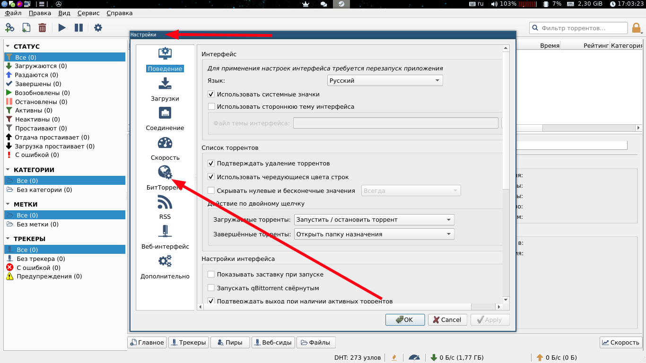Switch to the Трекеры tab
This screenshot has width=646, height=363.
[188, 343]
